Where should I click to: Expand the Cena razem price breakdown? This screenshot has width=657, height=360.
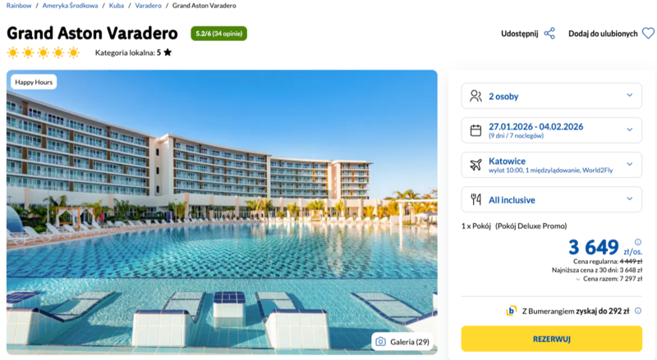[577, 279]
